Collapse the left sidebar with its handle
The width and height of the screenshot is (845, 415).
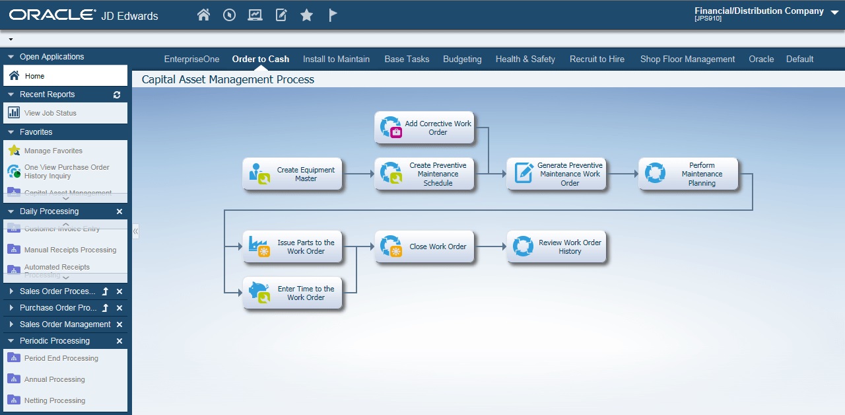coord(135,231)
